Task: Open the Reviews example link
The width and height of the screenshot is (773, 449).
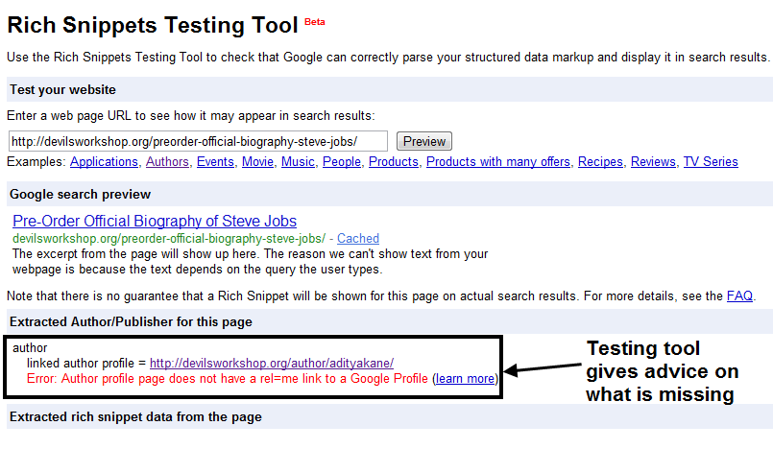Action: tap(653, 161)
